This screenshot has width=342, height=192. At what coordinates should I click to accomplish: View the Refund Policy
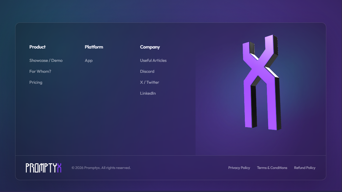click(x=305, y=168)
